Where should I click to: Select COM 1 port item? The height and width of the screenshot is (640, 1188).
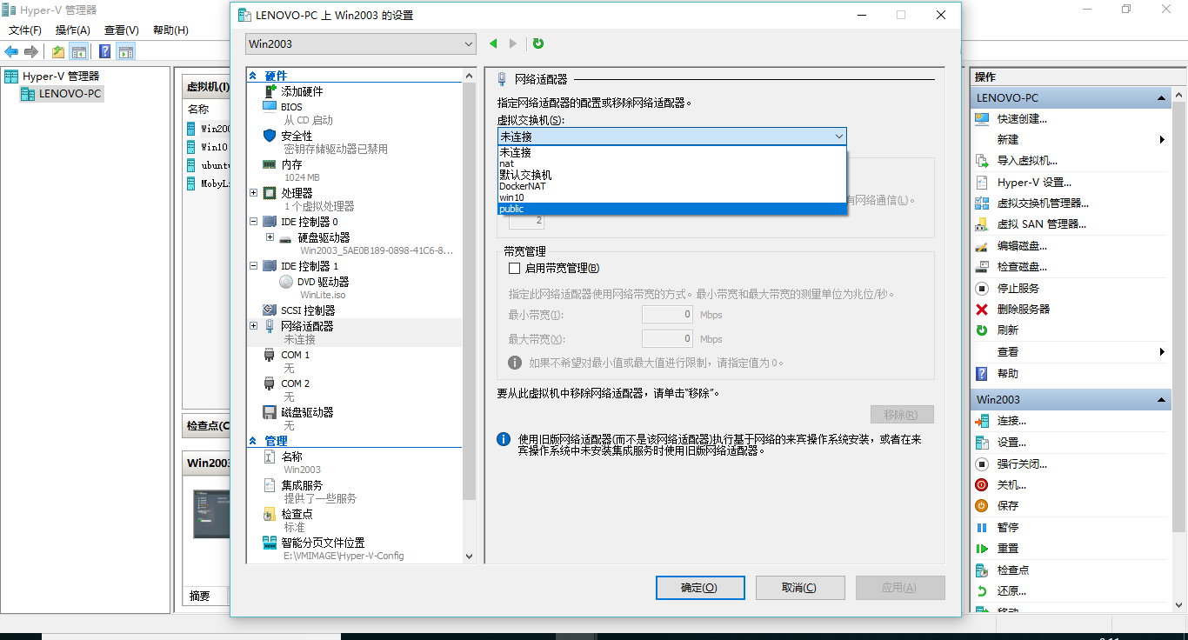pos(295,355)
